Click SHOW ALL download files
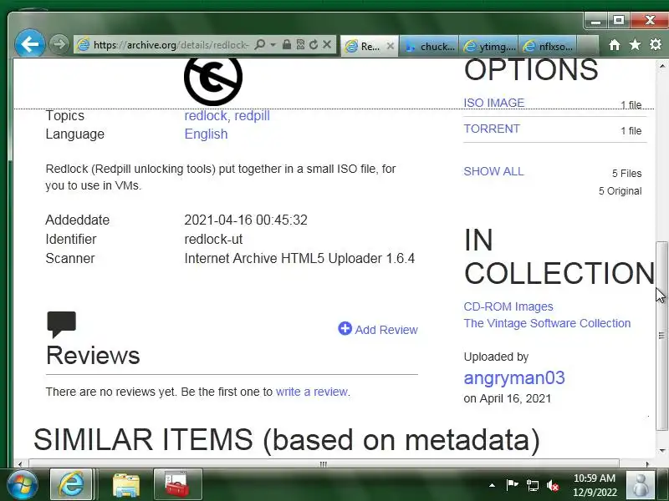This screenshot has width=669, height=501. (493, 171)
